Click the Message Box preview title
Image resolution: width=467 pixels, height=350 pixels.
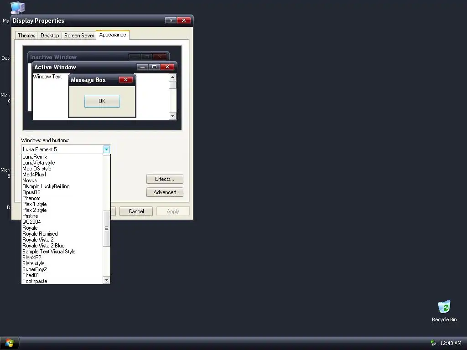[88, 80]
